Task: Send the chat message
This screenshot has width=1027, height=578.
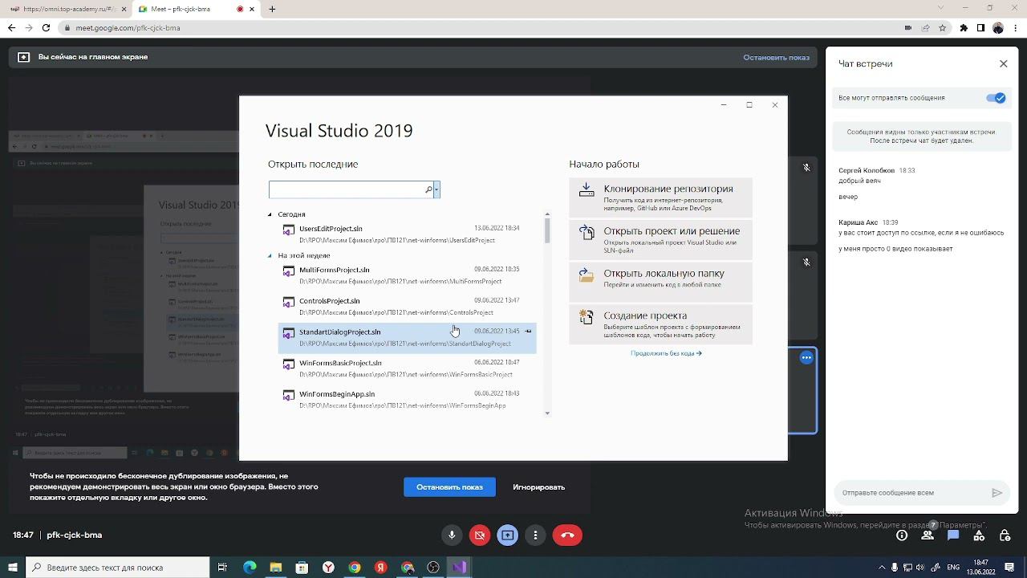Action: pyautogui.click(x=997, y=493)
